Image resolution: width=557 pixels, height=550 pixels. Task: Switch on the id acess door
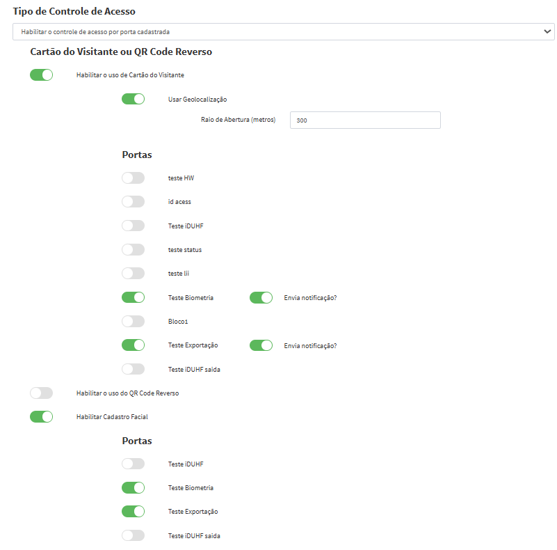click(133, 202)
